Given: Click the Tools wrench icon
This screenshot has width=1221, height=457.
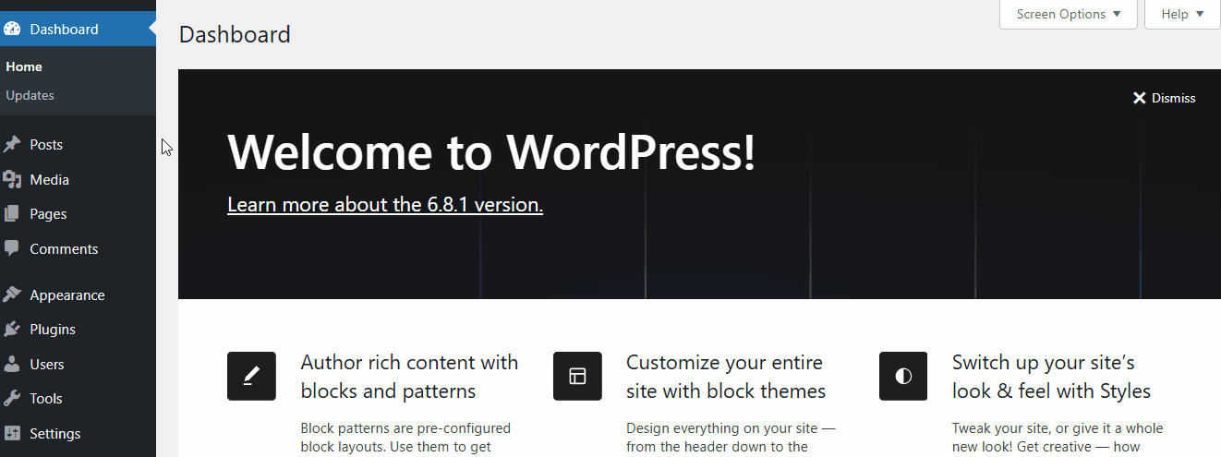Looking at the screenshot, I should (11, 399).
